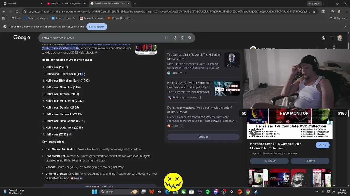
Task: Click the Reddit +4 sources chip
Action: point(77,179)
